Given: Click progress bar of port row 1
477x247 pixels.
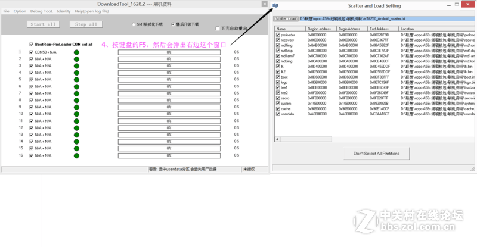Looking at the screenshot, I should coord(169,52).
